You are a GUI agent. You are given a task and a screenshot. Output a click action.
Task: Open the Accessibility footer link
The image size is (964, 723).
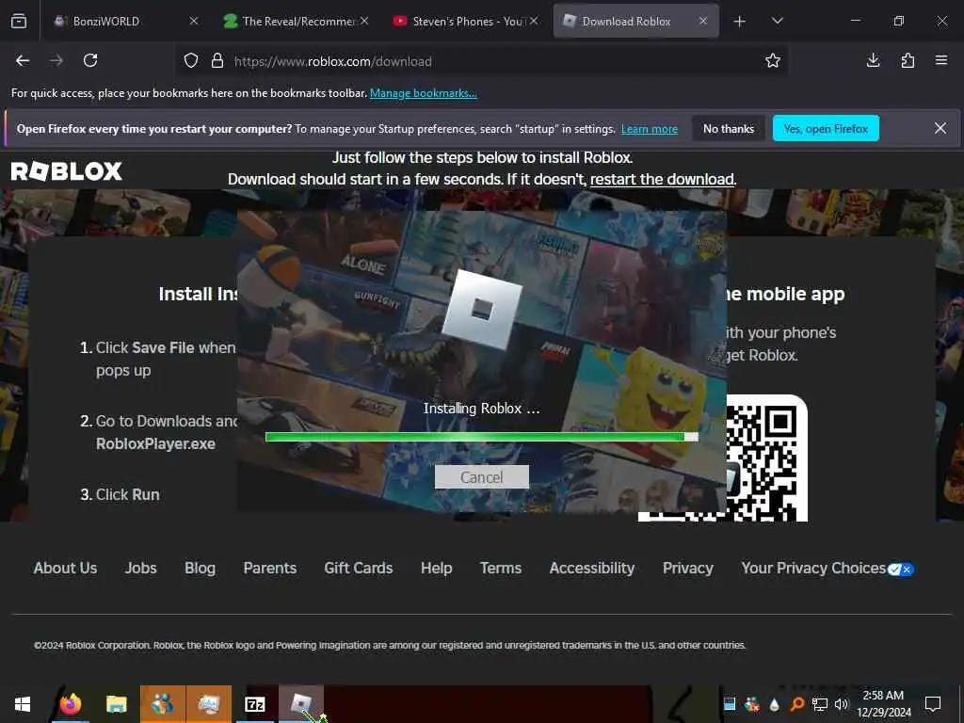coord(592,568)
